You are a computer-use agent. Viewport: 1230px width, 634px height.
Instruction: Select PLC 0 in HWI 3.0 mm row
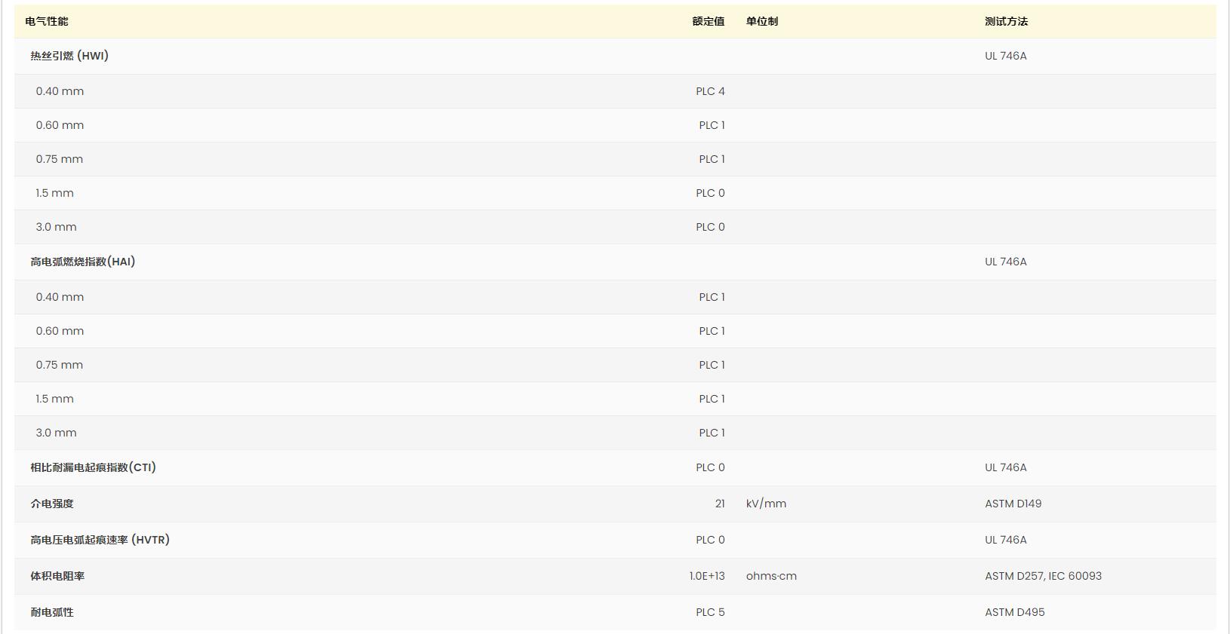coord(710,227)
